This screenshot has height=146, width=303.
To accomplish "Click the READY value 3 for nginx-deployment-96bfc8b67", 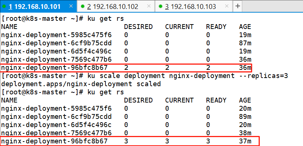I will coord(208,142).
